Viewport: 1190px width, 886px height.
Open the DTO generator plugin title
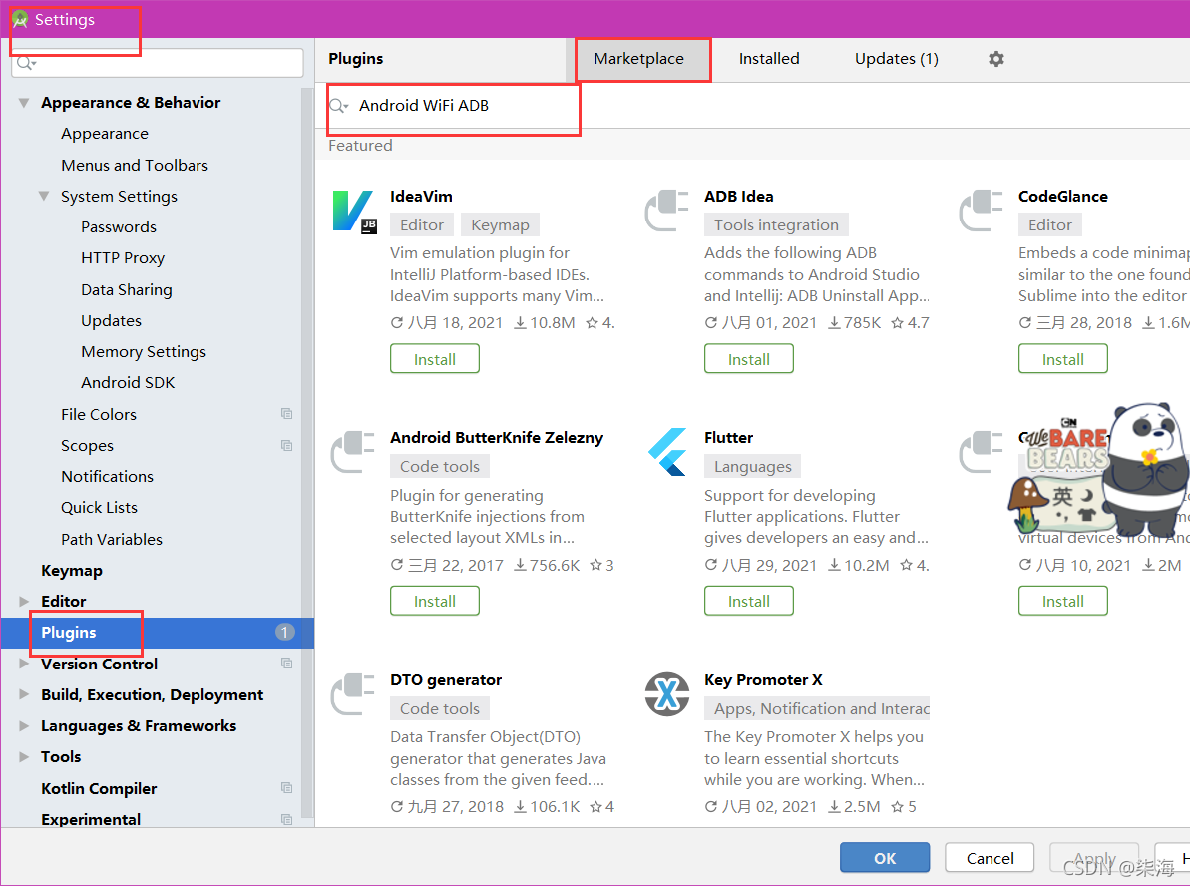pos(446,679)
